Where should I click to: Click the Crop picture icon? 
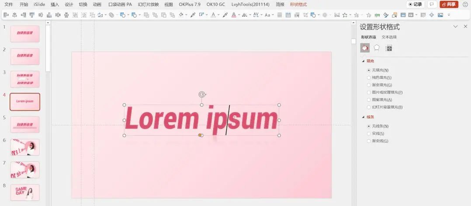point(305,15)
